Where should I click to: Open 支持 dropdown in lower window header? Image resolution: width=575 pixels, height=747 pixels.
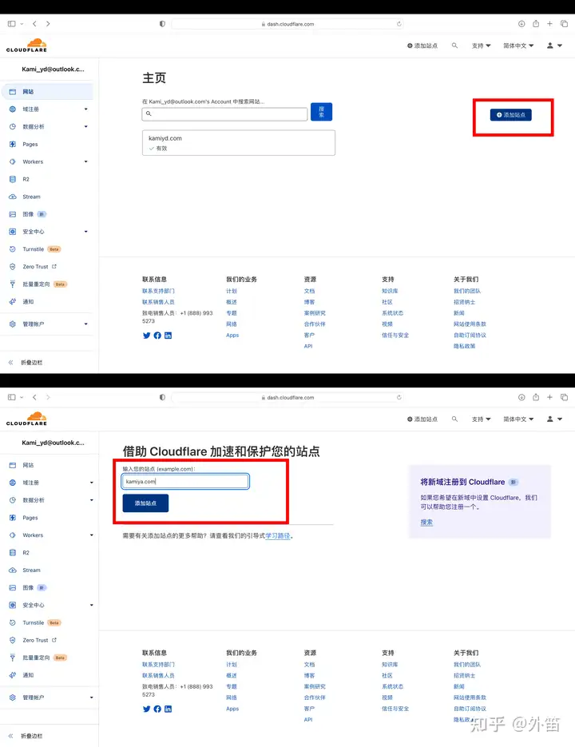481,419
